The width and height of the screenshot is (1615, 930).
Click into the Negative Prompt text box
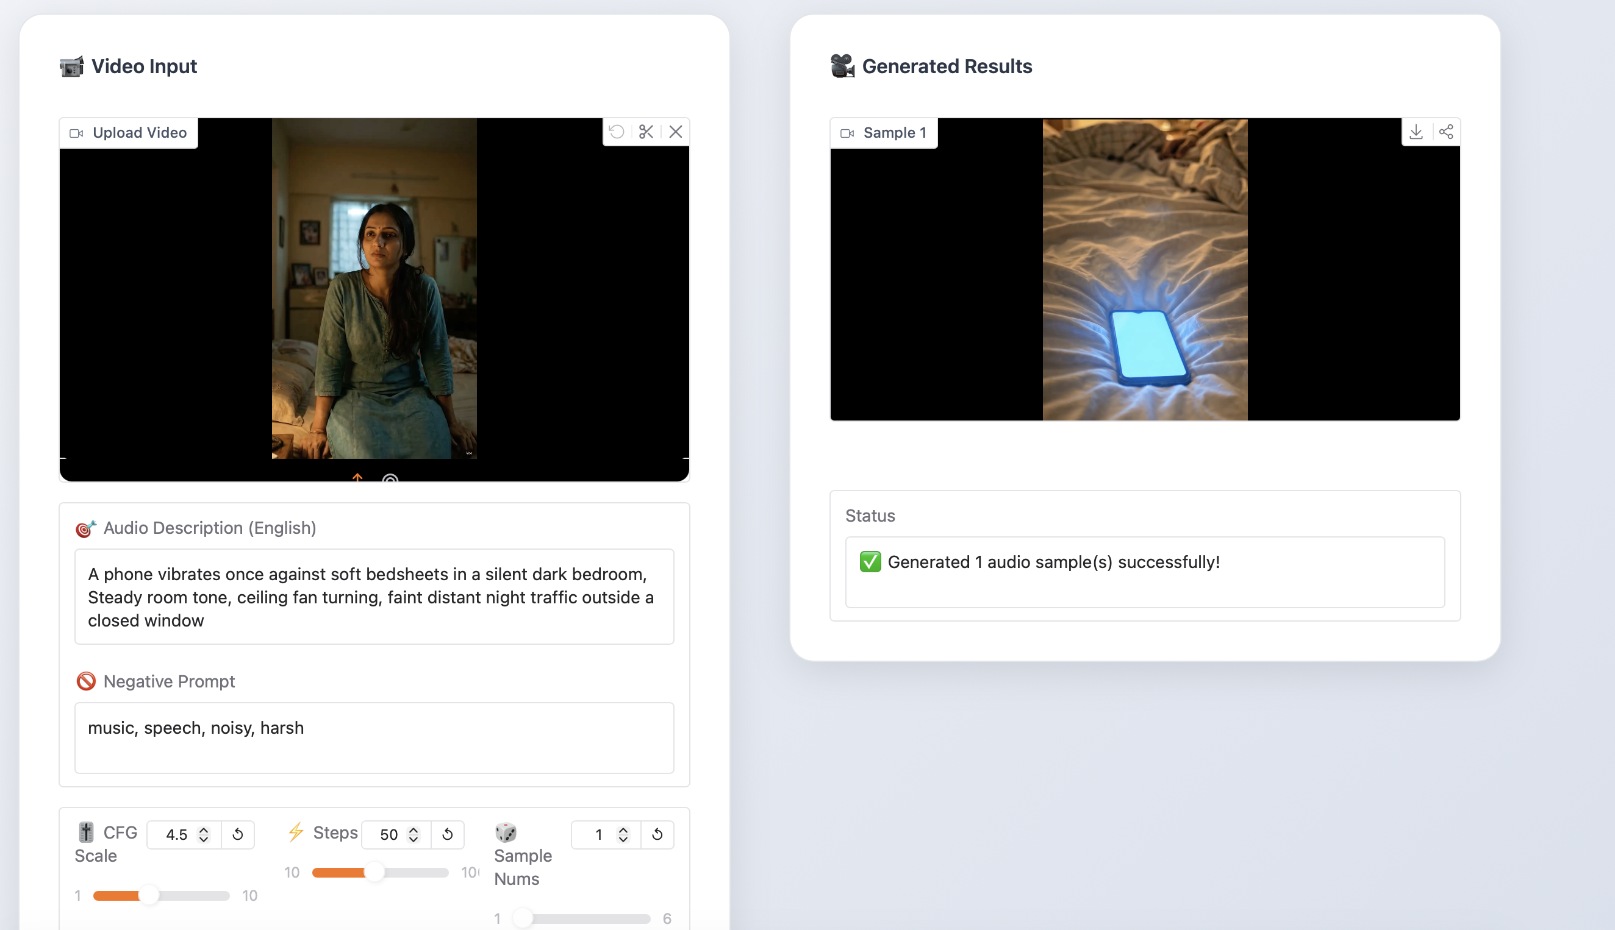(x=374, y=738)
